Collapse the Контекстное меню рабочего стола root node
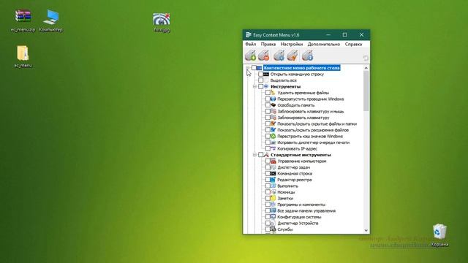The width and height of the screenshot is (468, 263). click(x=248, y=68)
